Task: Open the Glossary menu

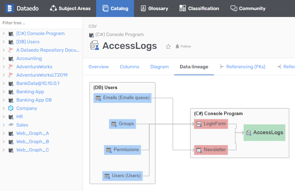Action: click(x=154, y=8)
